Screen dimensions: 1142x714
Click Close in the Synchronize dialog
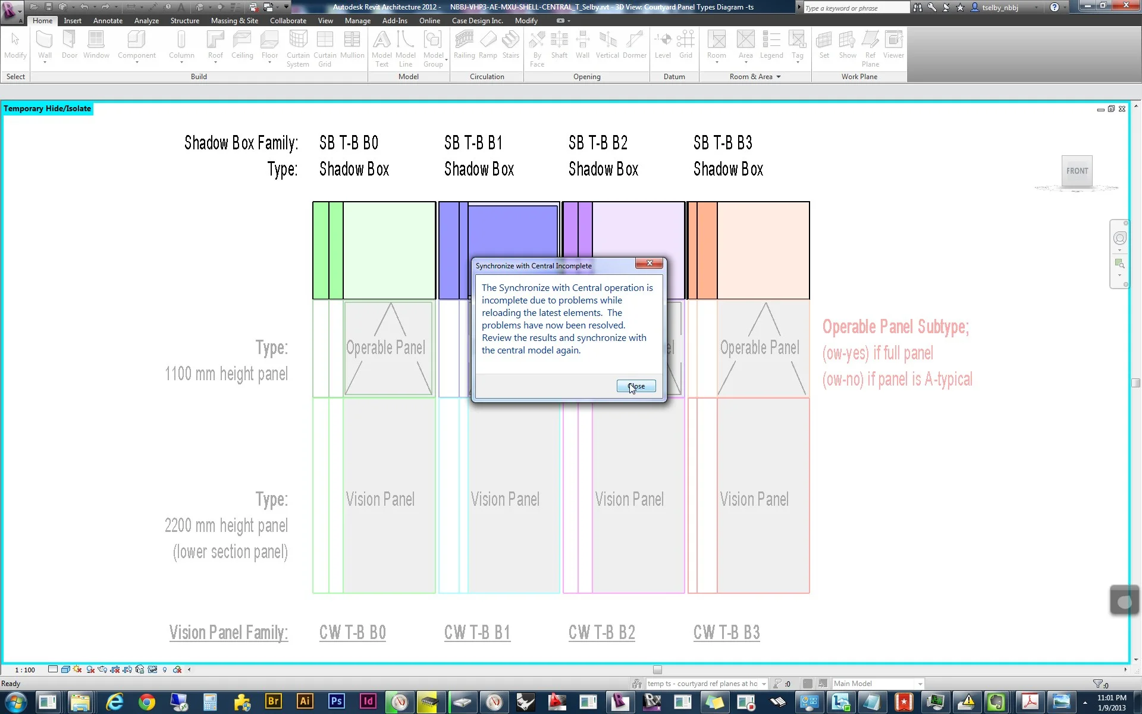click(636, 386)
